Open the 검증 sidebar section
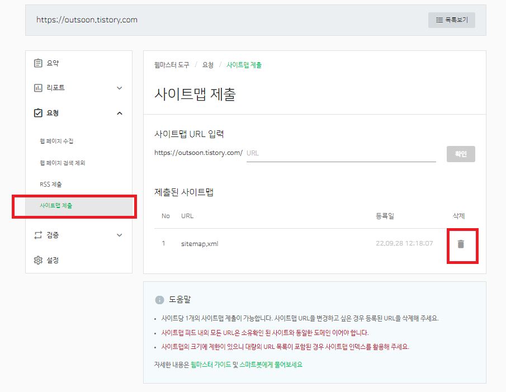This screenshot has width=506, height=392. [x=79, y=235]
